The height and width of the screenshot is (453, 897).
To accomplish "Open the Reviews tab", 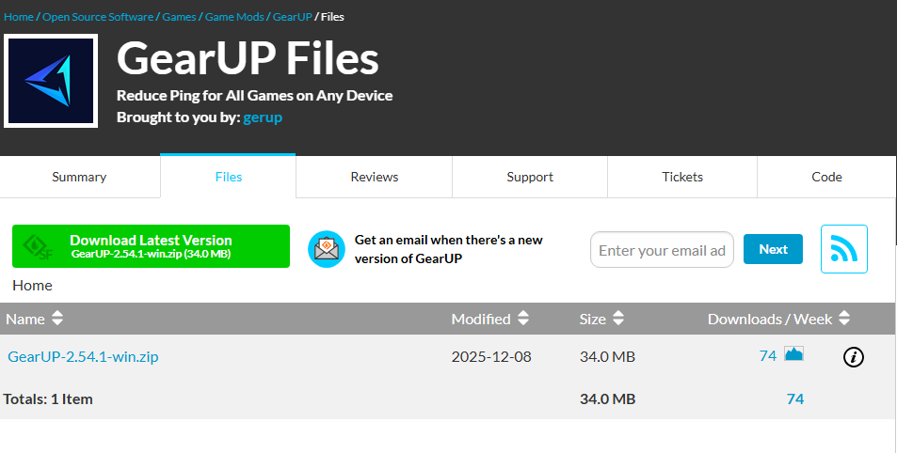I will [x=374, y=177].
